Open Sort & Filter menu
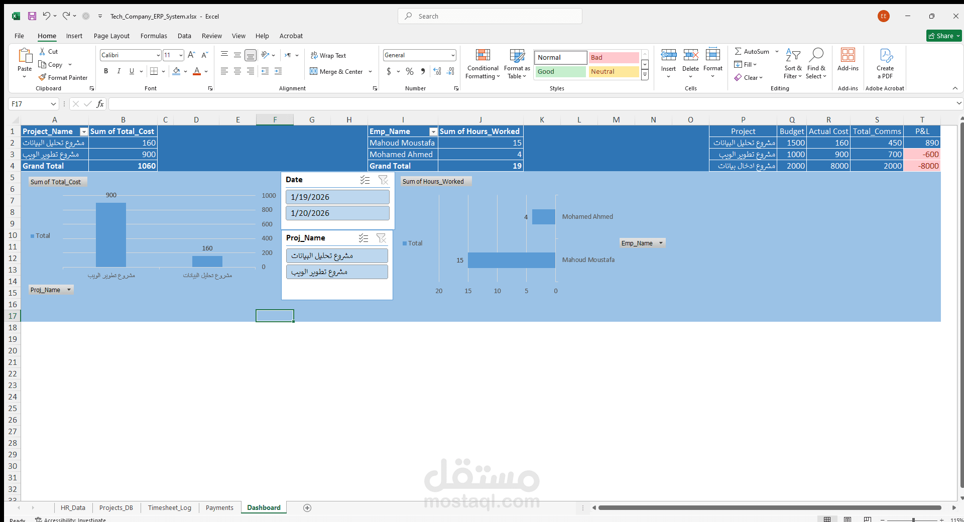The height and width of the screenshot is (522, 964). (792, 64)
